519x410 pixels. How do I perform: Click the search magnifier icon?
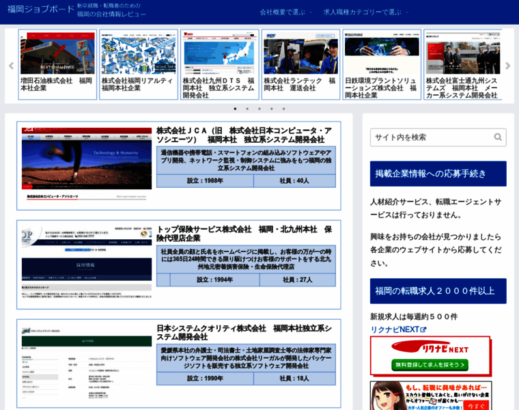(498, 137)
